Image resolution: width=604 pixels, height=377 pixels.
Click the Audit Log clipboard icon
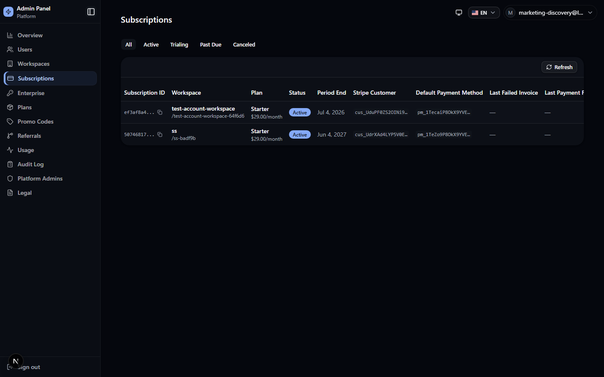(10, 164)
